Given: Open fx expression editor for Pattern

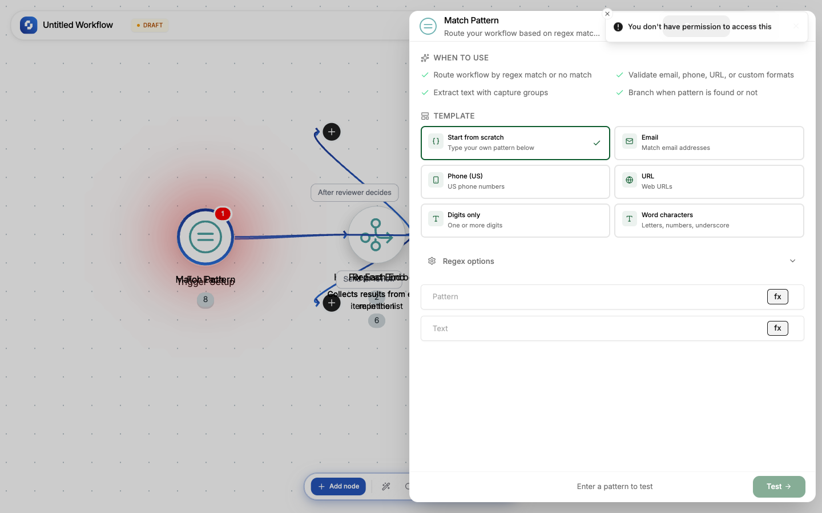Looking at the screenshot, I should coord(777,297).
